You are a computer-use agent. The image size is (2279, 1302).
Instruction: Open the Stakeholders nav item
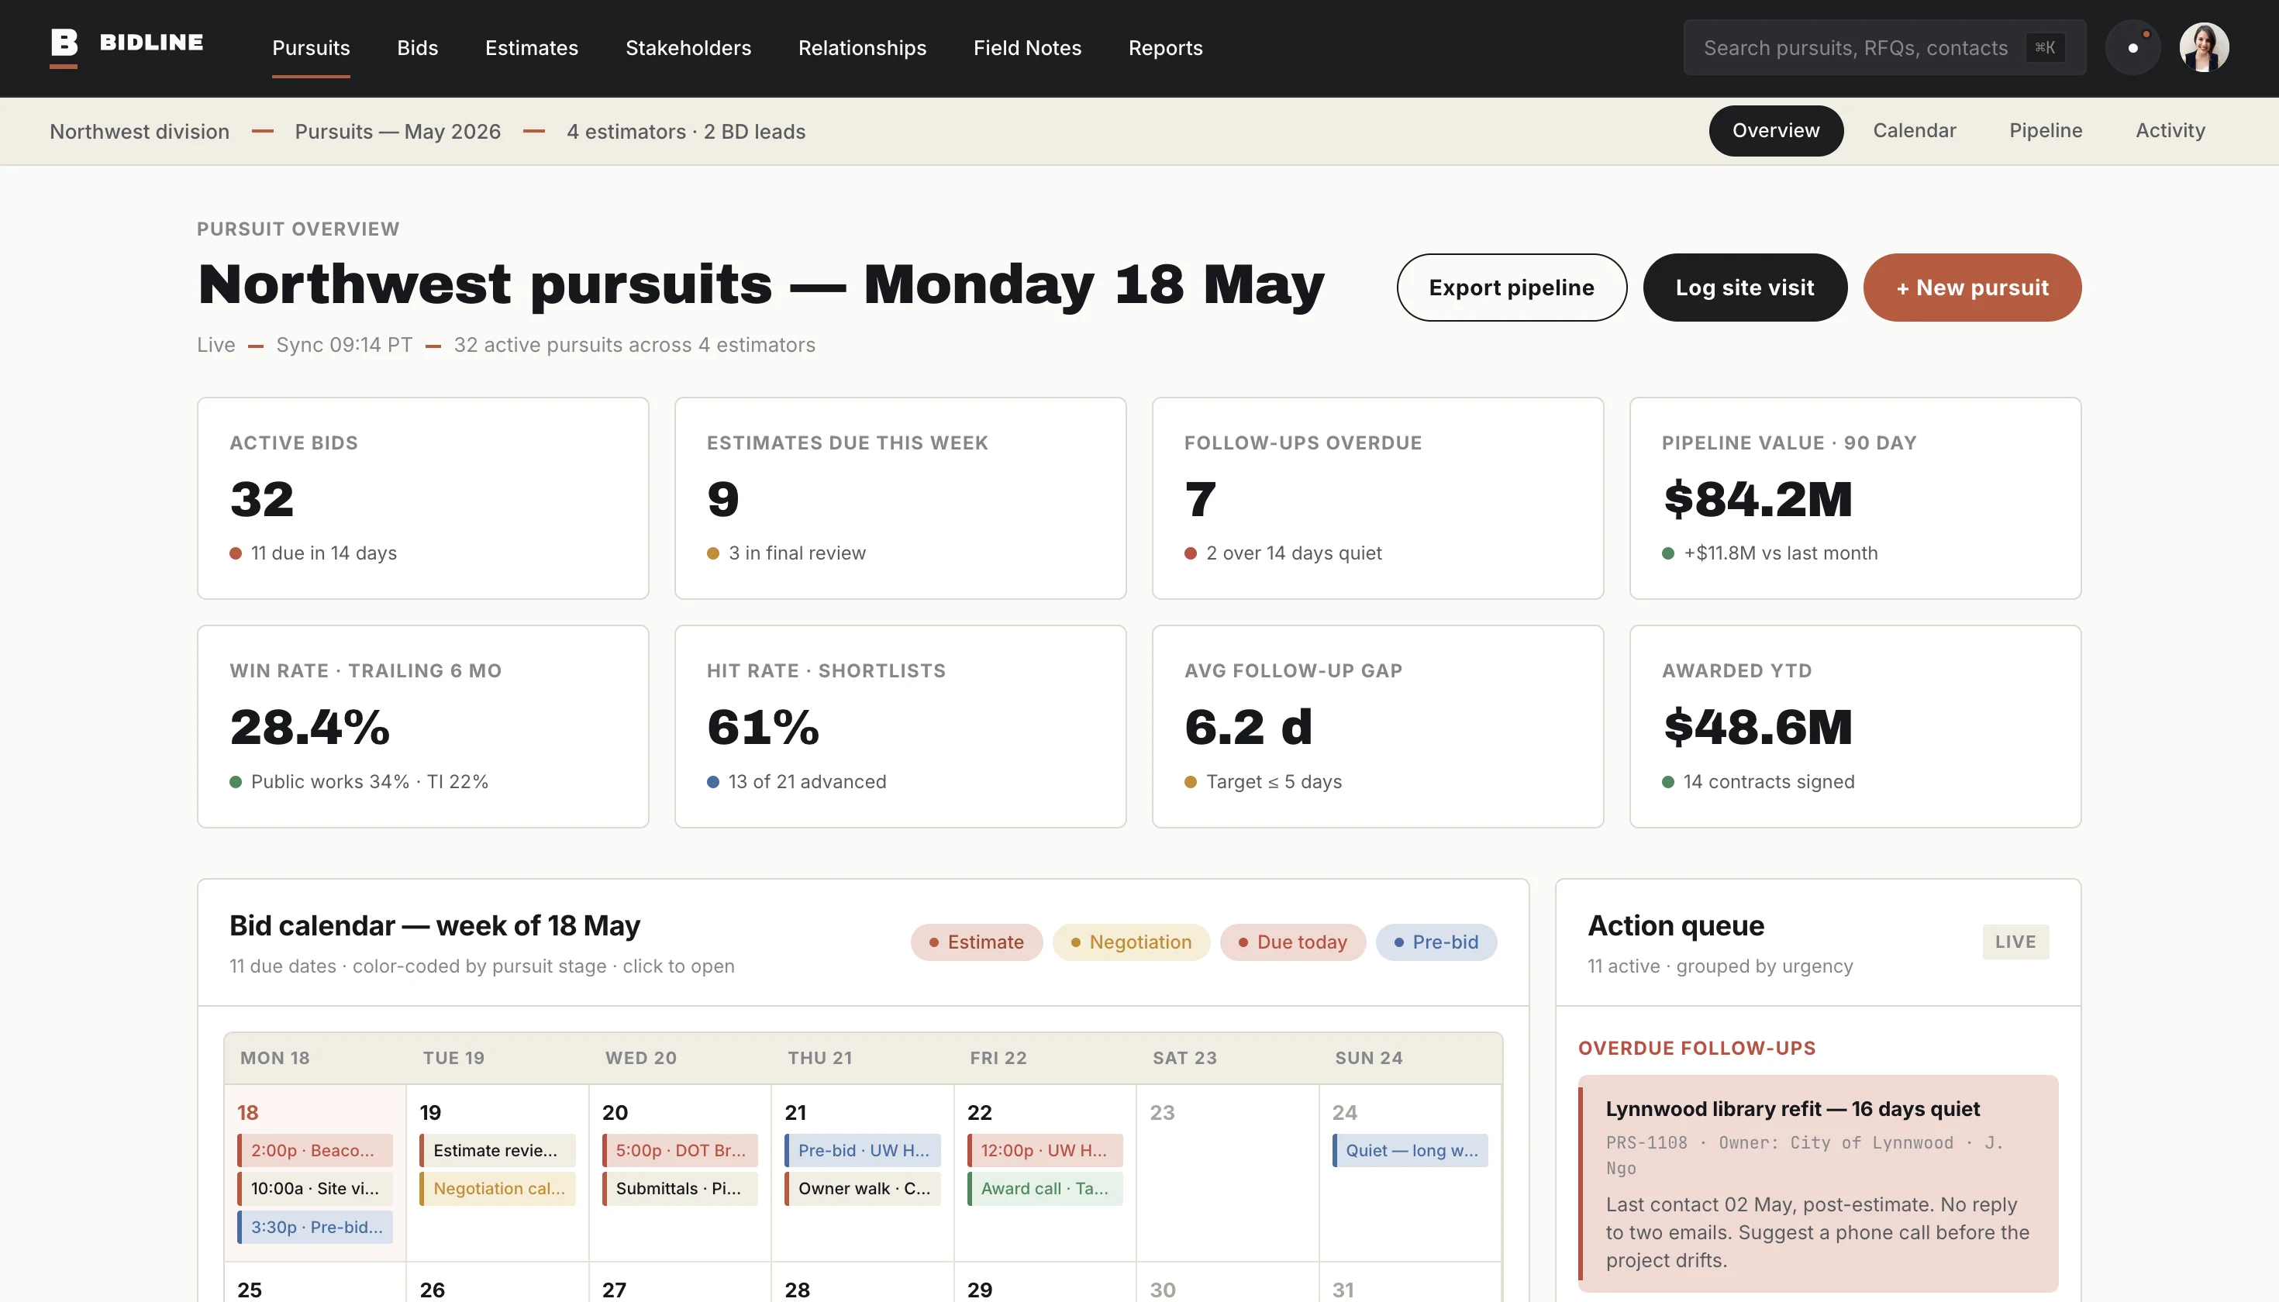click(688, 47)
